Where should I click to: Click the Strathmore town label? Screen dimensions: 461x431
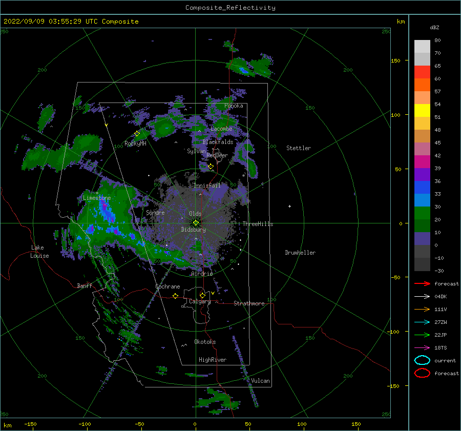[x=249, y=303]
